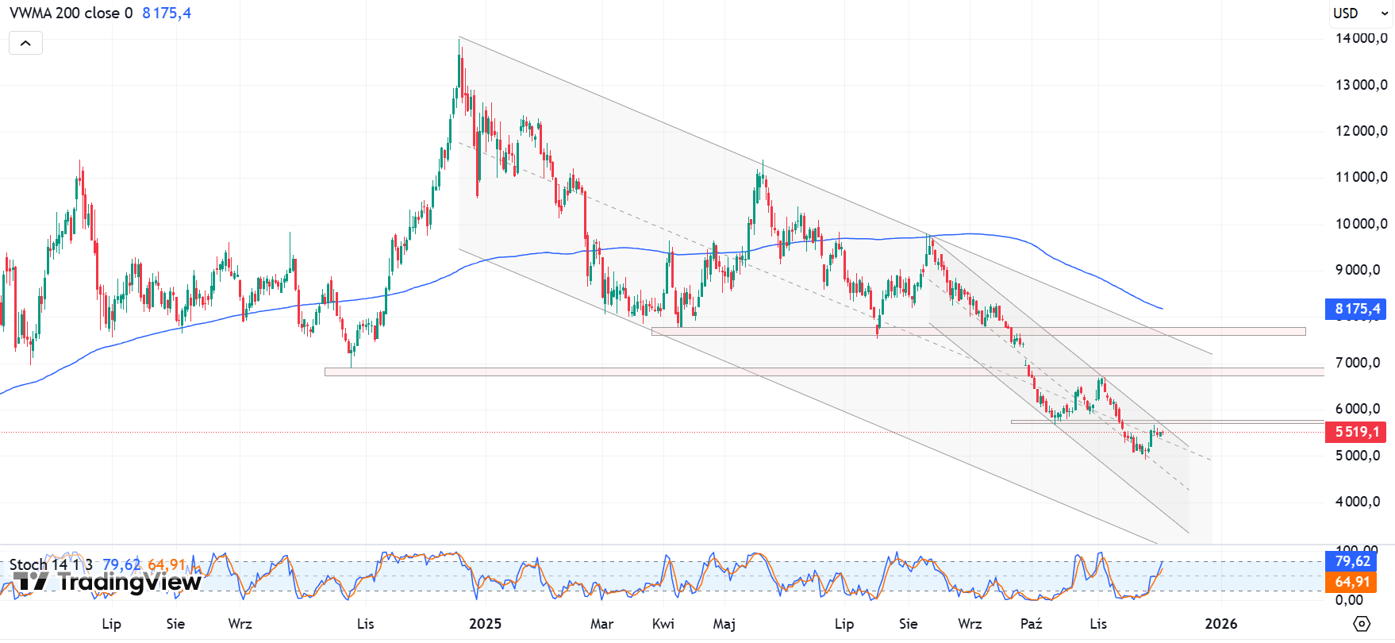
Task: Click the Paź month label on time axis
Action: [1031, 624]
